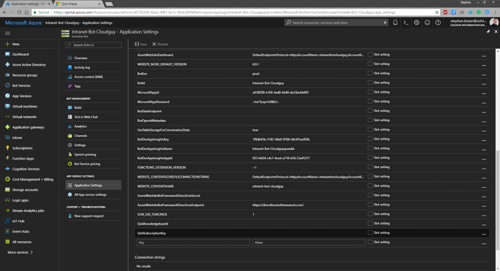Screen dimensions: 500x271
Task: Toggle Slot setting for BotDevAppInsightsKey
Action: (x=370, y=139)
